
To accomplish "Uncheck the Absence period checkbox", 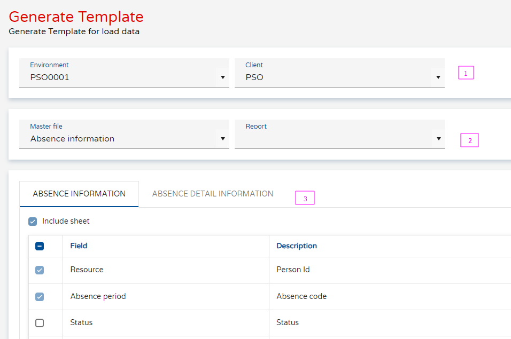I will point(39,296).
